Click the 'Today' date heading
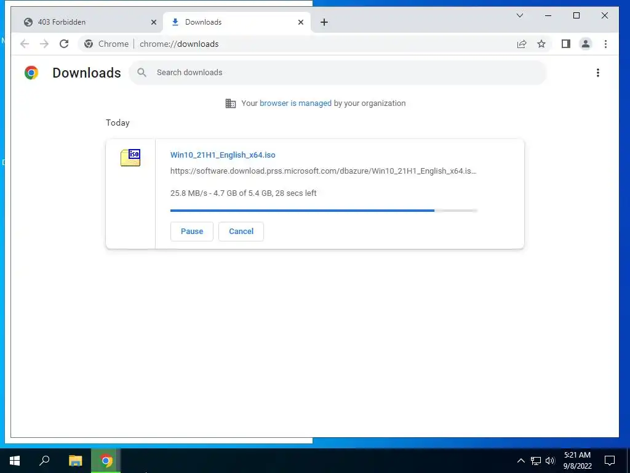630x473 pixels. pyautogui.click(x=118, y=123)
